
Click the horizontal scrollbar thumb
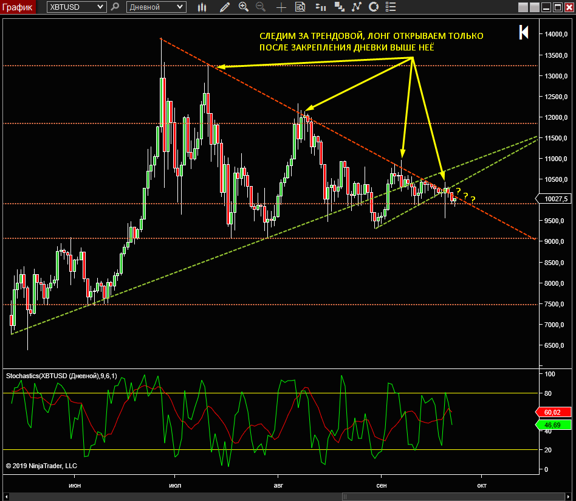pyautogui.click(x=454, y=497)
